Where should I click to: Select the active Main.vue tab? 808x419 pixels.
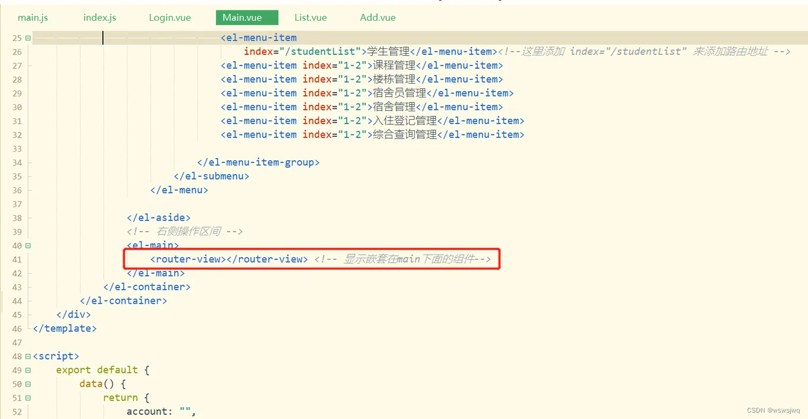[x=247, y=17]
